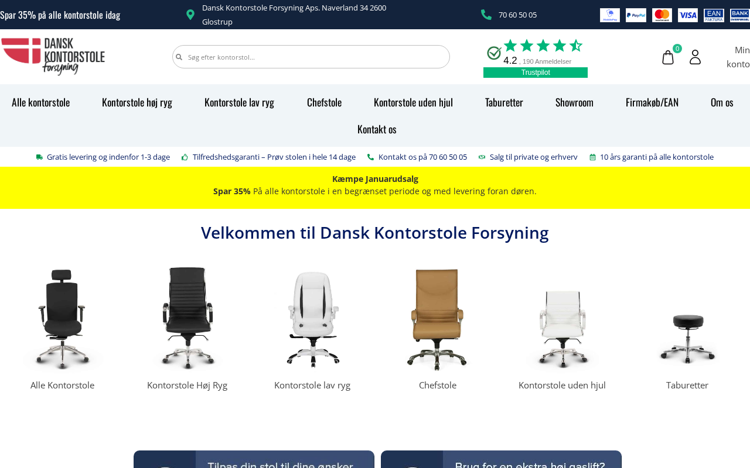Screen dimensions: 750x468
Task: Open Alle kontorstole menu item
Action: tap(41, 102)
